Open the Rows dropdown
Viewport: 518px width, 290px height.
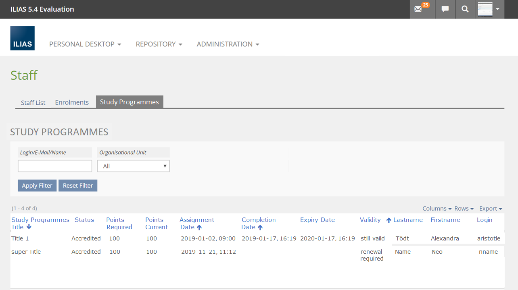click(464, 209)
